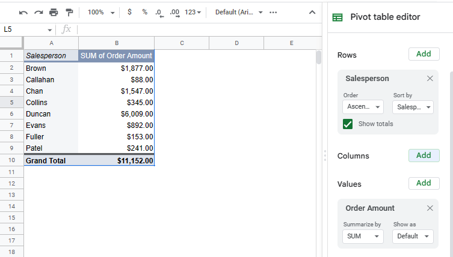Expand the Summarize by SUM dropdown
The height and width of the screenshot is (257, 453).
tap(363, 237)
